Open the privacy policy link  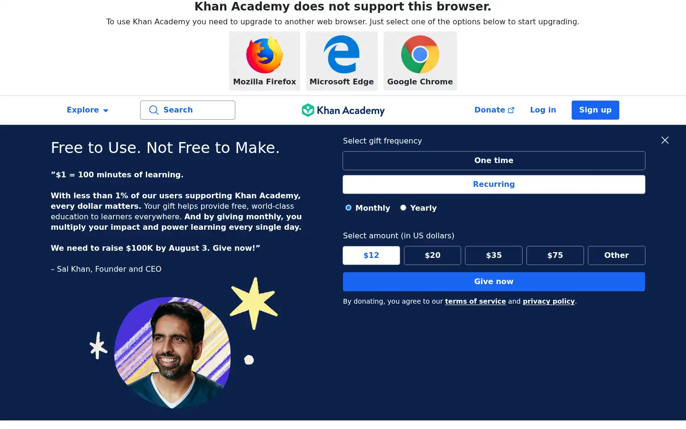(x=549, y=301)
